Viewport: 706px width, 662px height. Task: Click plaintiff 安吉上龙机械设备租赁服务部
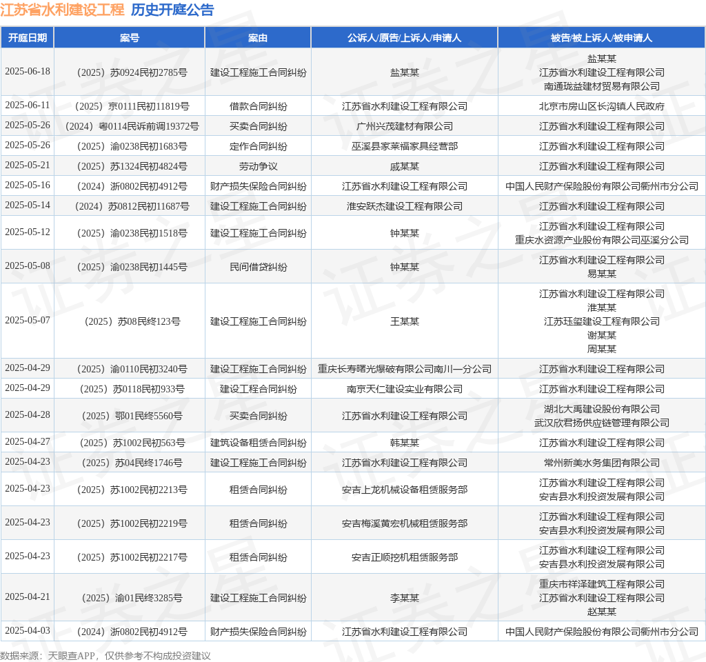404,490
